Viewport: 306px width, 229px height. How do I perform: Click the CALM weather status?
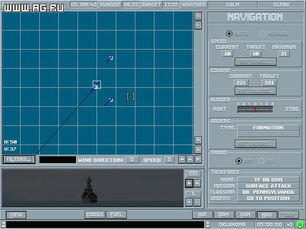[x=233, y=5]
